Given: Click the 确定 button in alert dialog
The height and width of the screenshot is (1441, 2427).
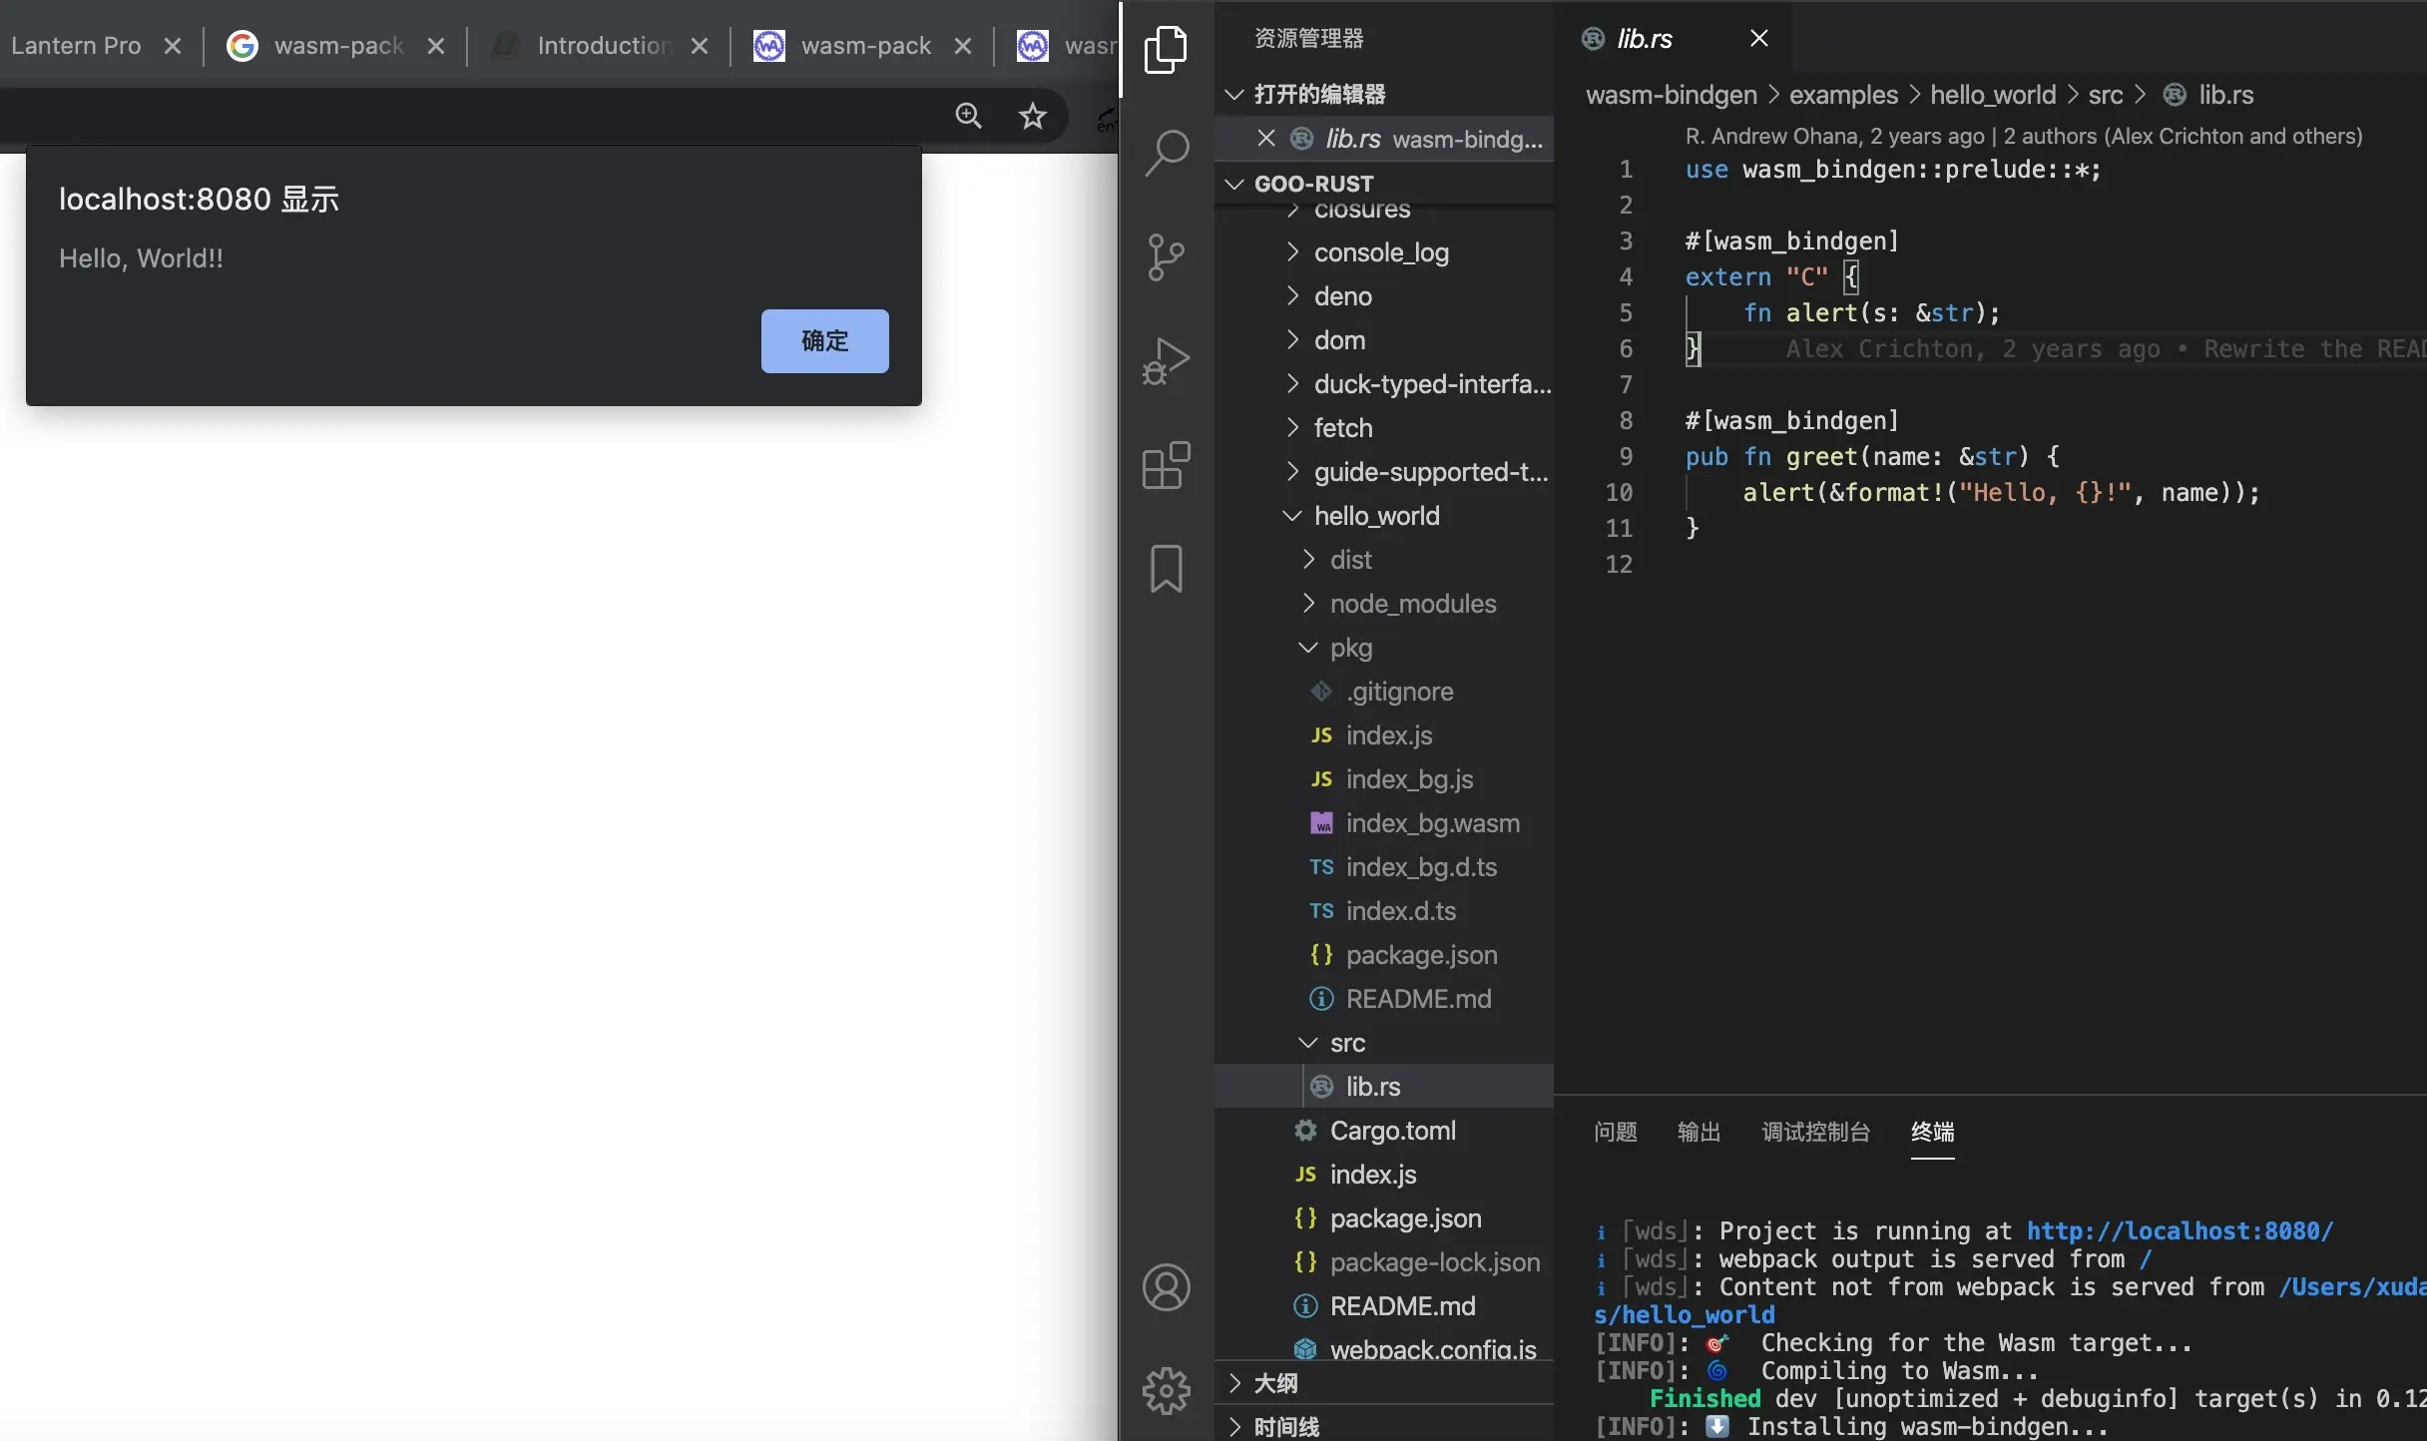Looking at the screenshot, I should pyautogui.click(x=824, y=341).
